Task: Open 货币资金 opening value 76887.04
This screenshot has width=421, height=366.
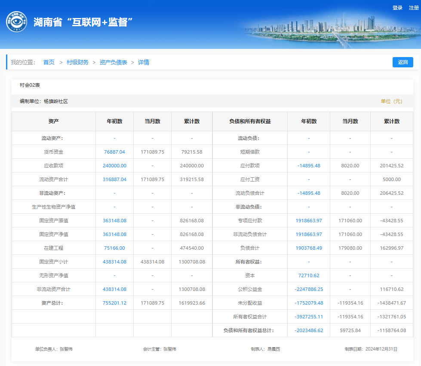Action: 114,152
